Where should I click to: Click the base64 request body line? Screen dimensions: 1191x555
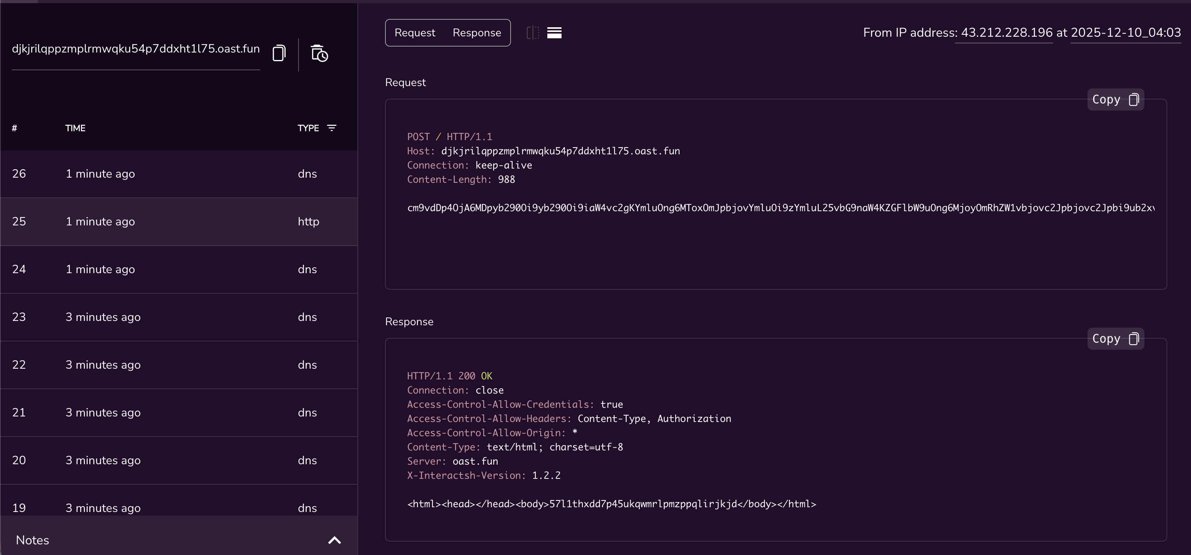[780, 208]
